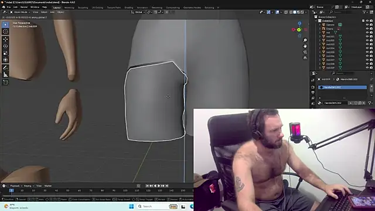
Task: Select the Annotate tool
Action: click(x=5, y=68)
